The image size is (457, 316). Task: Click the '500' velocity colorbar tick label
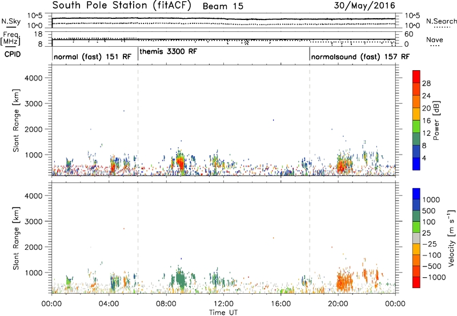click(x=429, y=211)
